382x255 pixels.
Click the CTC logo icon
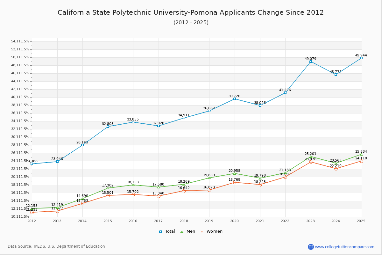[x=311, y=247]
